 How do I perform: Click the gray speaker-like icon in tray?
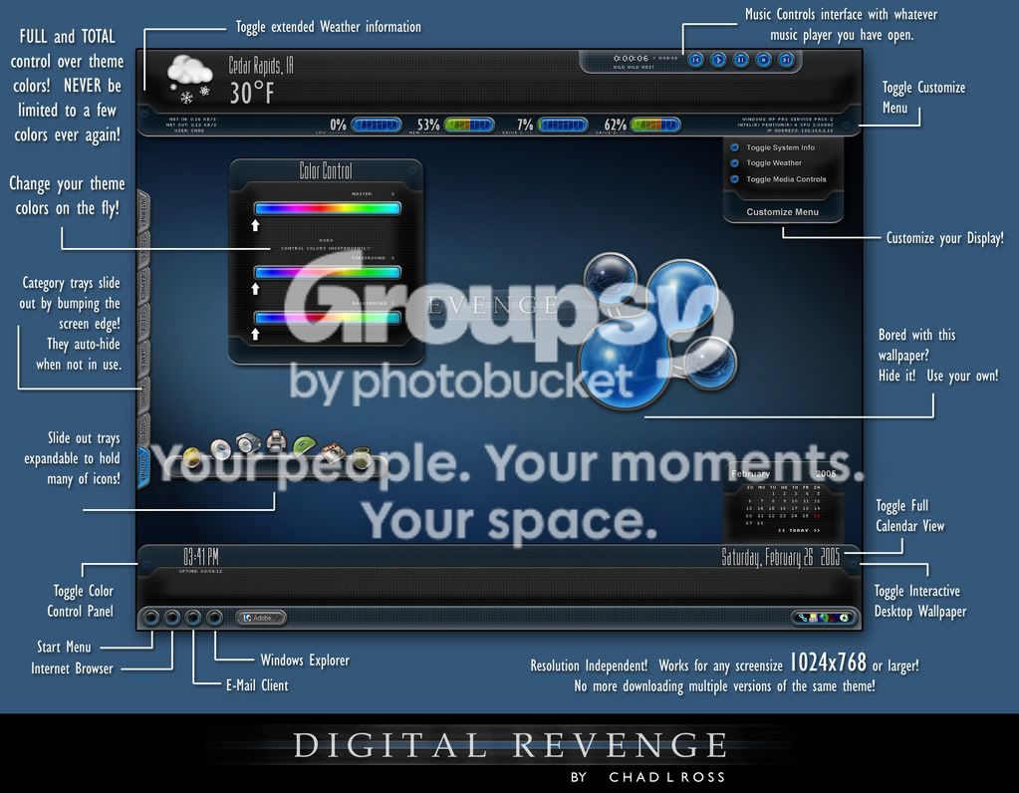tap(248, 442)
